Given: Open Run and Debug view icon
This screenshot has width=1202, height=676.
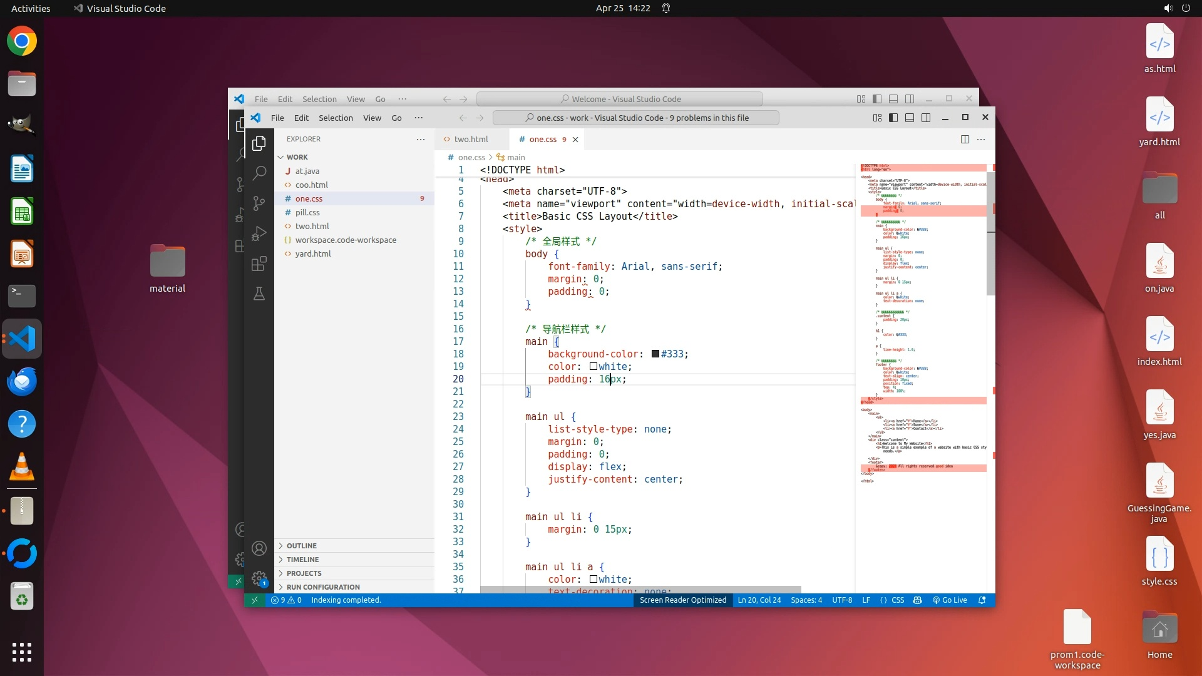Looking at the screenshot, I should tap(259, 233).
